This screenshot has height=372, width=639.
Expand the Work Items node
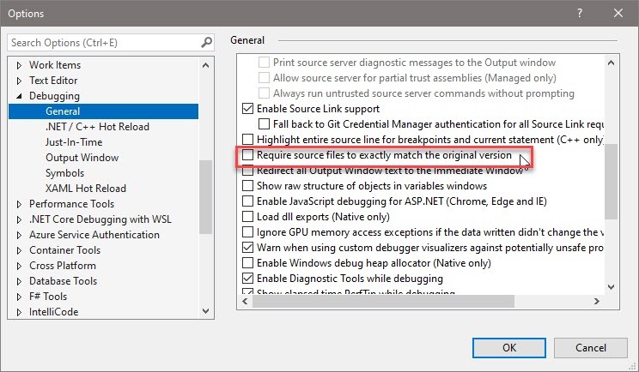point(20,65)
